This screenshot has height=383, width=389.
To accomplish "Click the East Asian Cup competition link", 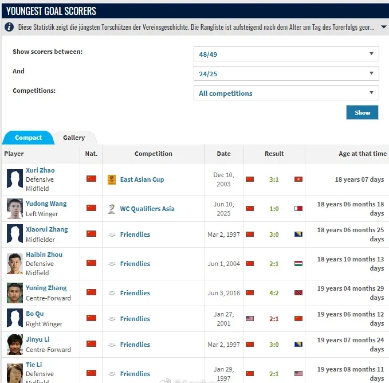I will 142,179.
